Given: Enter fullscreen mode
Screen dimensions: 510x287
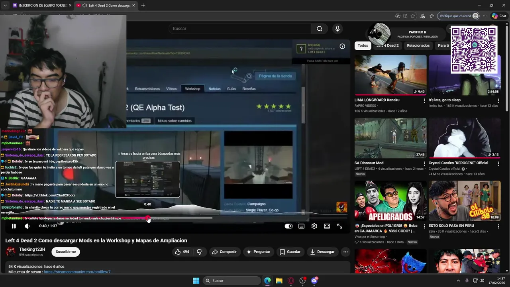Looking at the screenshot, I should click(340, 226).
